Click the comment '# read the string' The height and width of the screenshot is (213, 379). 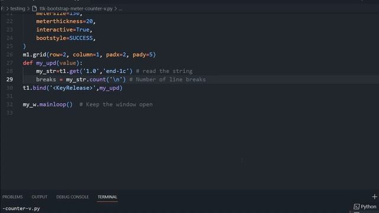click(164, 71)
